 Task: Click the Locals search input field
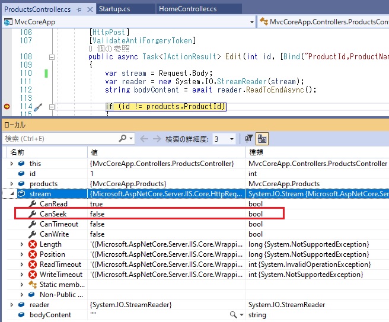pyautogui.click(x=59, y=139)
